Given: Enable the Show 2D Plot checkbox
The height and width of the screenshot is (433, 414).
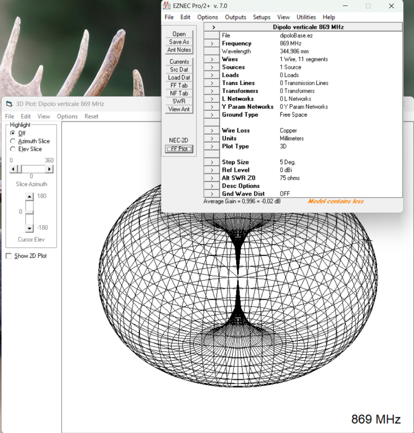Looking at the screenshot, I should 9,256.
